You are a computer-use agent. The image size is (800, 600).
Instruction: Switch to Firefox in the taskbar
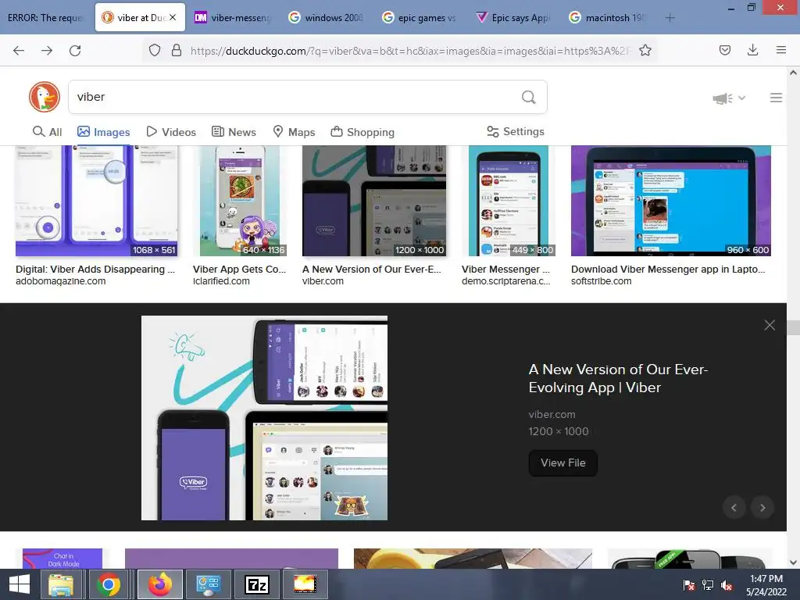159,584
